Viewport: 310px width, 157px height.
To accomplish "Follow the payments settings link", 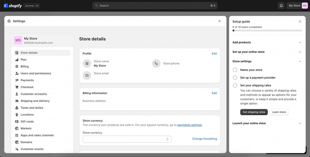I will click(x=189, y=125).
